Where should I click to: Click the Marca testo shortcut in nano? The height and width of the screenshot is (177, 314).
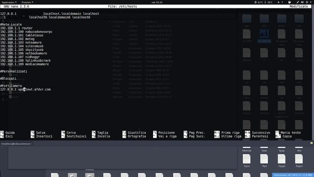tap(288, 133)
